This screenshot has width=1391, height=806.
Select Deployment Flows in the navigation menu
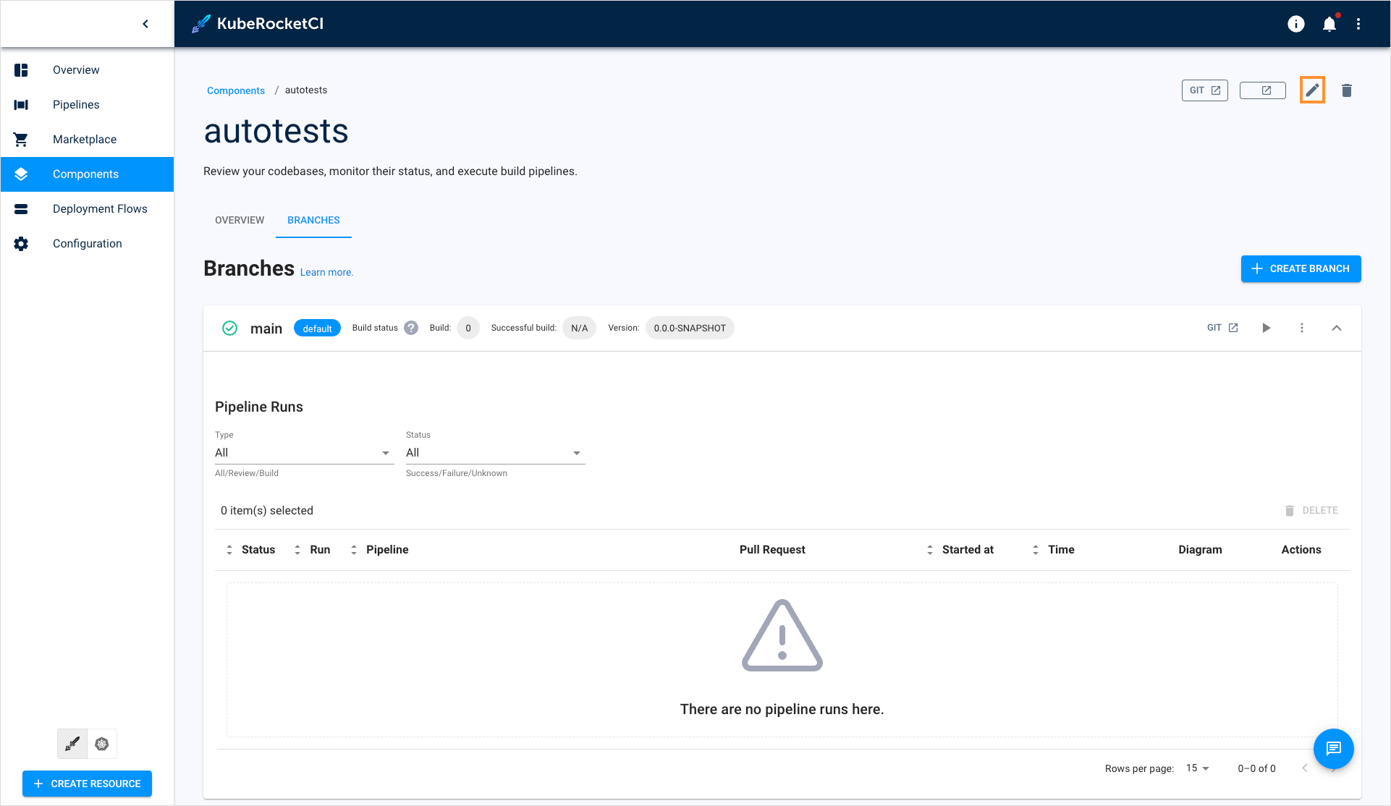[101, 208]
